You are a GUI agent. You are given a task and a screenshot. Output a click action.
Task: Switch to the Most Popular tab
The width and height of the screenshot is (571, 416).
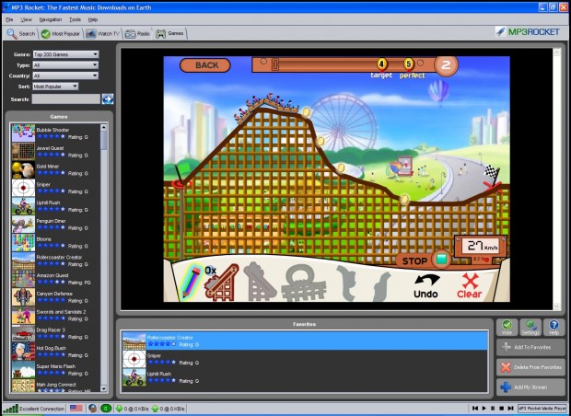pyautogui.click(x=61, y=34)
